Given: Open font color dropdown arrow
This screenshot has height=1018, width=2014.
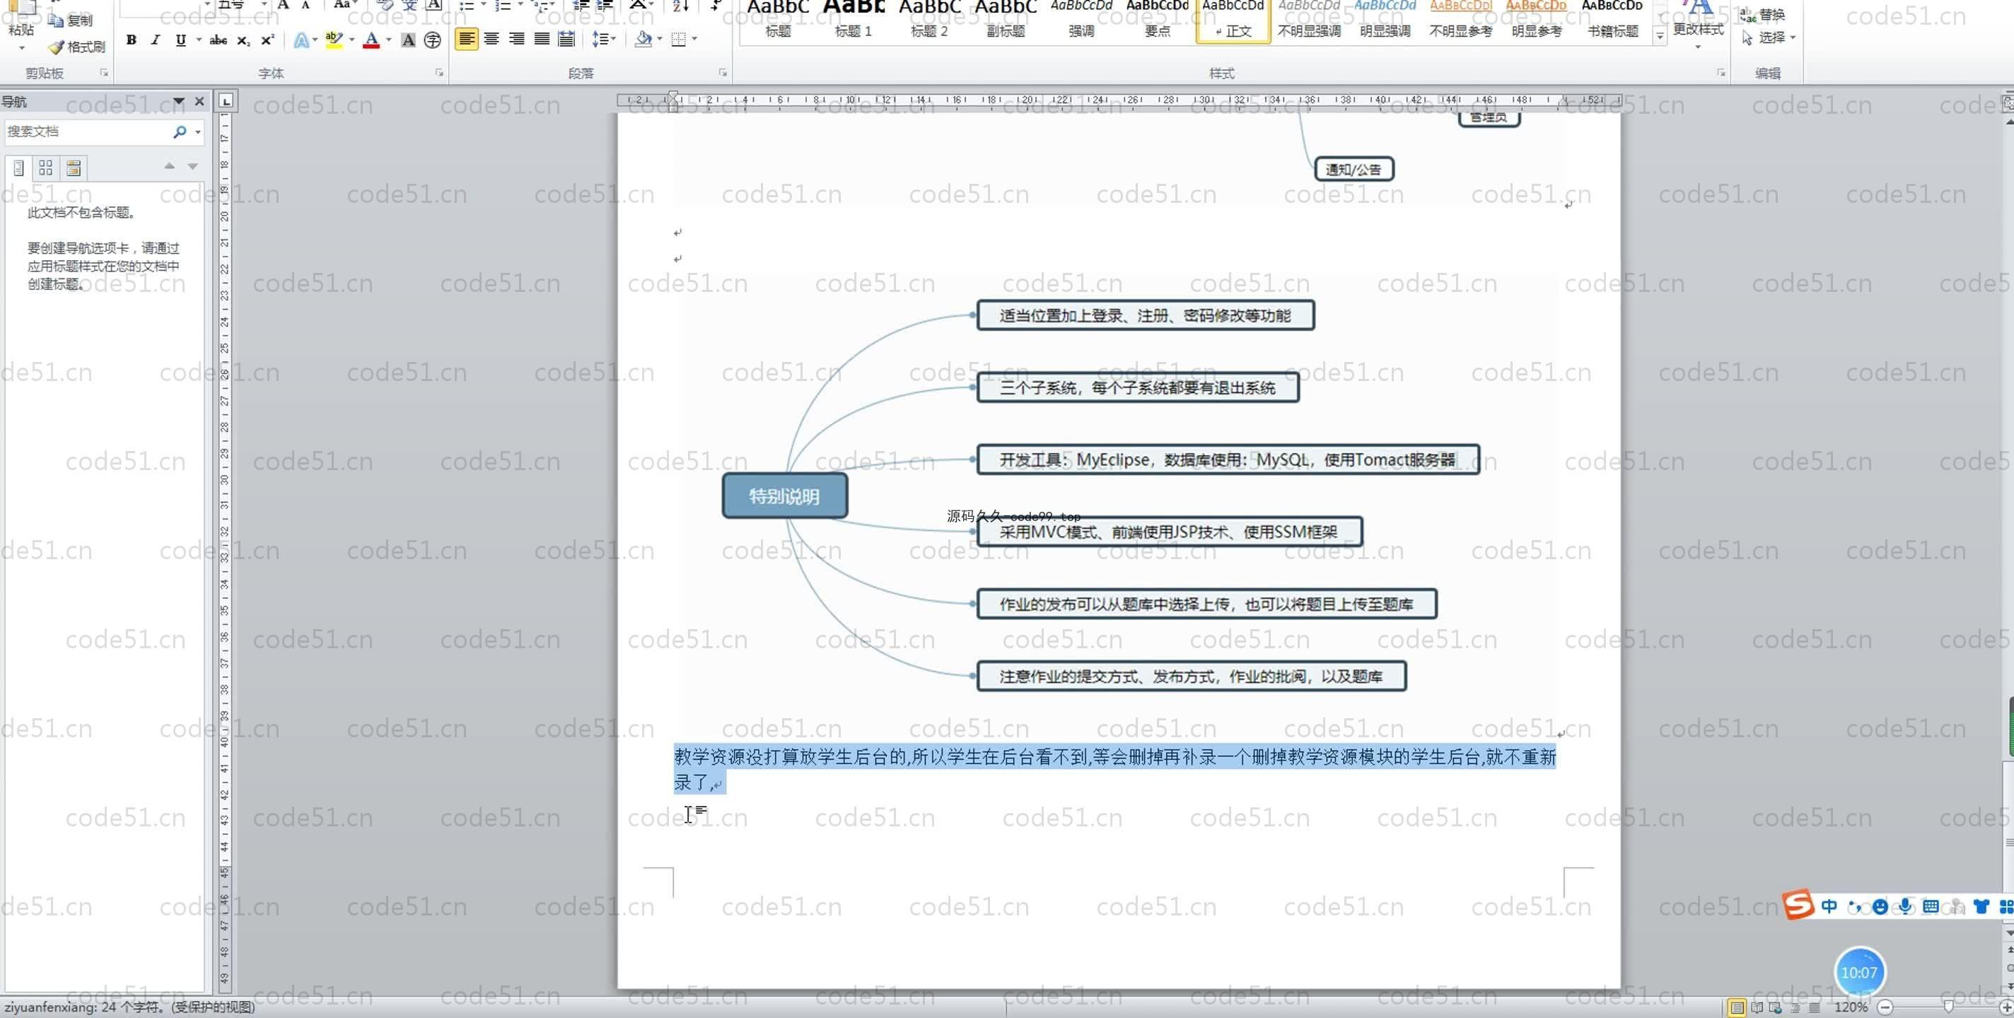Looking at the screenshot, I should click(388, 39).
